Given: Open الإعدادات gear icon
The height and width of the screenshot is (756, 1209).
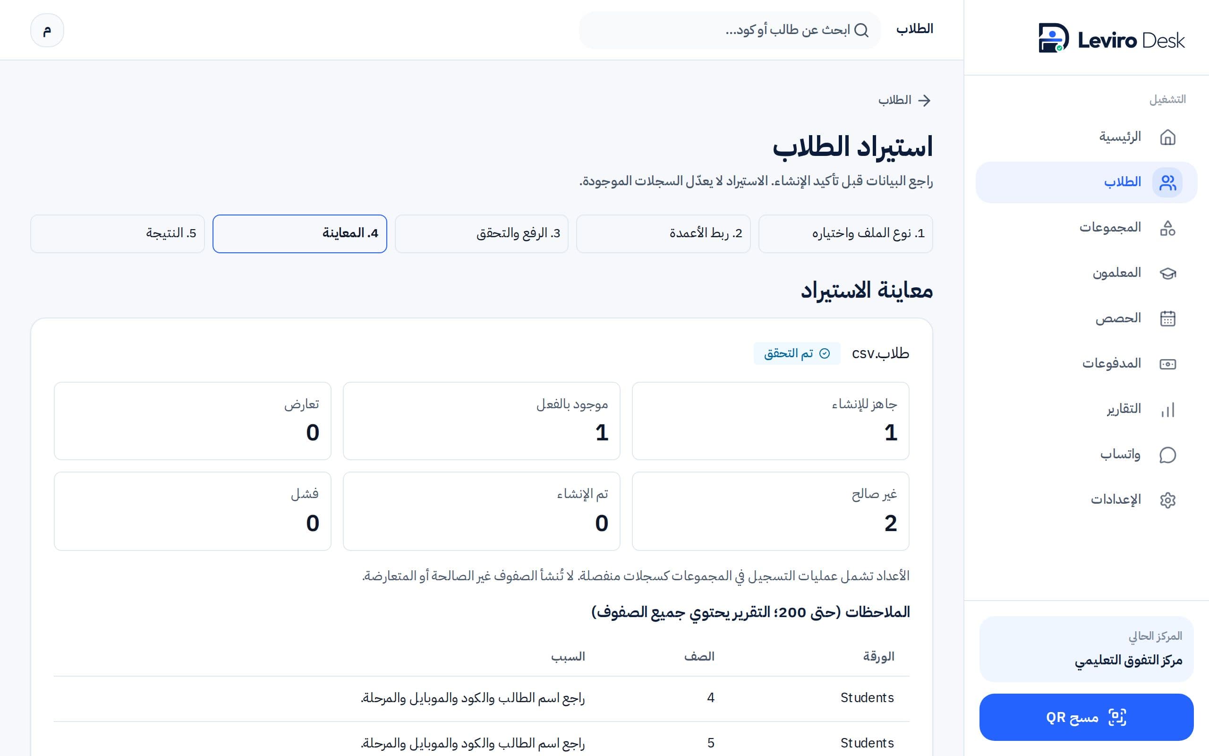Looking at the screenshot, I should [x=1167, y=500].
